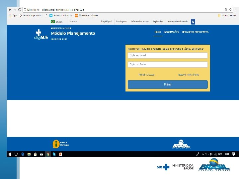
Task: Open Information channels bar item
Action: pos(178,22)
